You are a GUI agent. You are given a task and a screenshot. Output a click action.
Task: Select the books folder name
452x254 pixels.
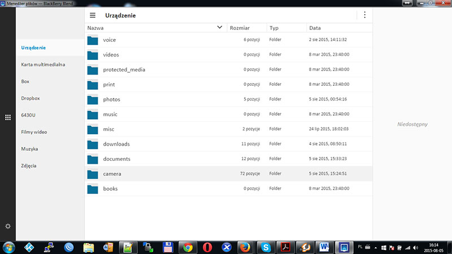click(x=110, y=189)
